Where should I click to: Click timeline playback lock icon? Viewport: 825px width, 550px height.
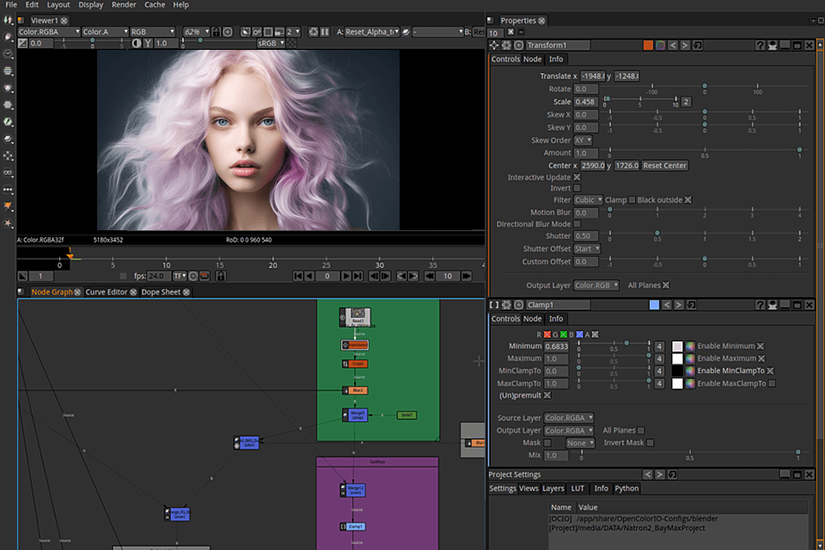pyautogui.click(x=221, y=276)
